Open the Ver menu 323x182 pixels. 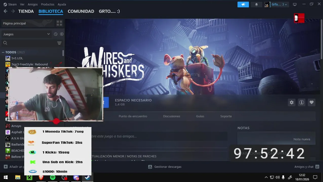[22, 5]
